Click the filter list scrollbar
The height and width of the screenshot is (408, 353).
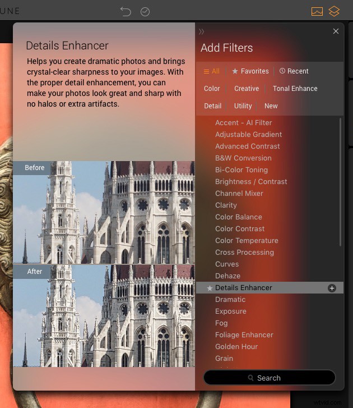tap(340, 182)
